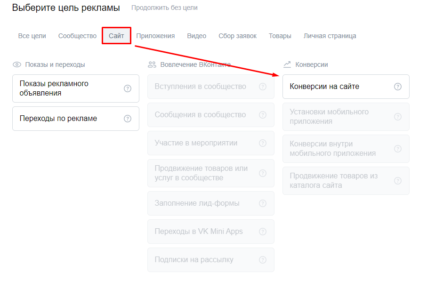Select the Товары tab
The image size is (427, 281).
(x=280, y=35)
